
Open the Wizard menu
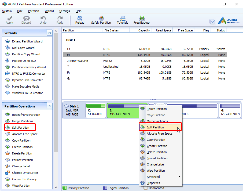click(x=49, y=11)
